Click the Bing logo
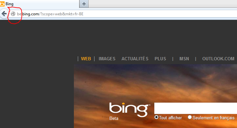 coord(130,110)
